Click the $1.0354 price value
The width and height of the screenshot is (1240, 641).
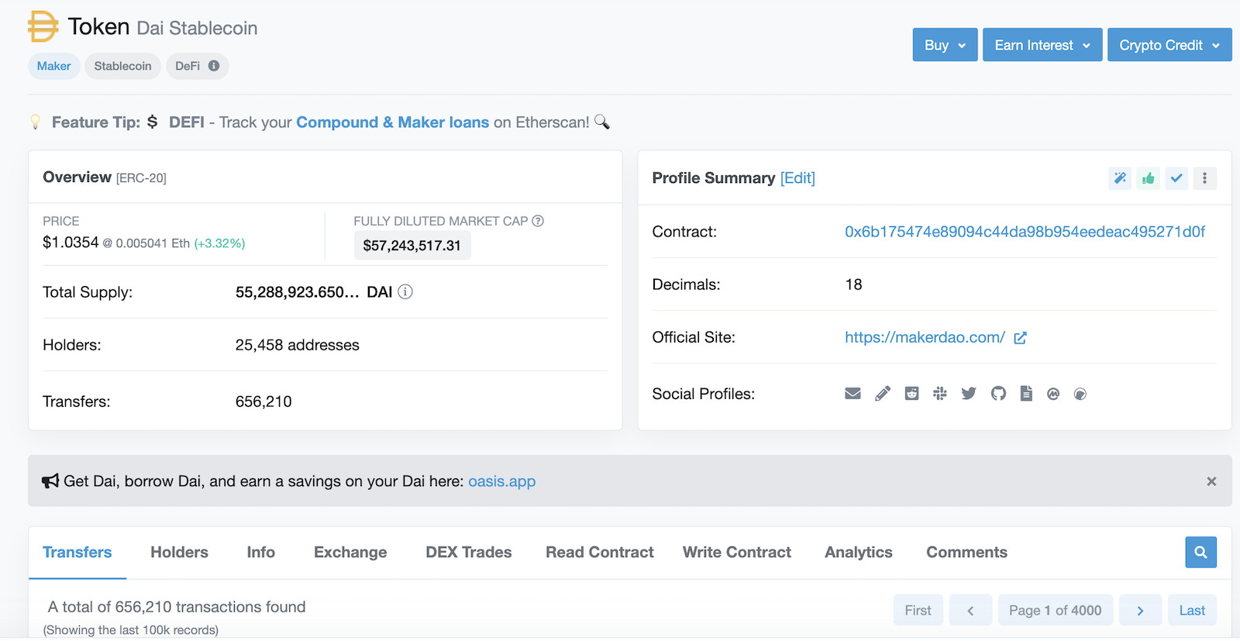[71, 243]
